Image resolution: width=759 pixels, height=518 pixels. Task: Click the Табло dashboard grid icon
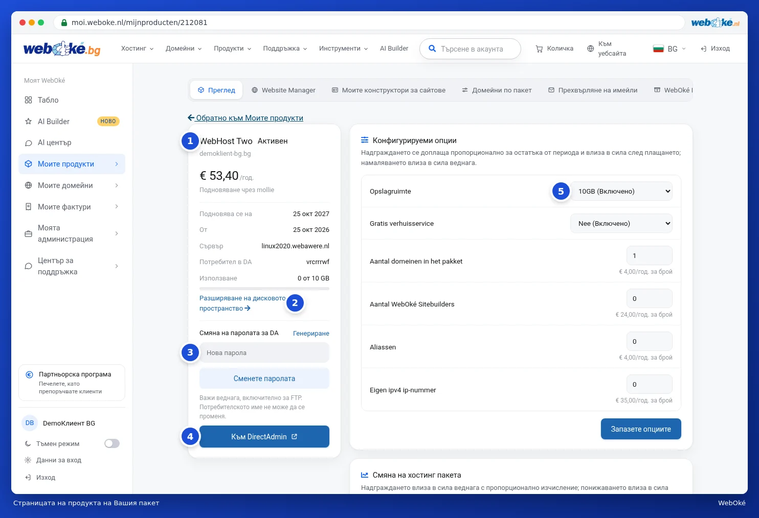[28, 100]
